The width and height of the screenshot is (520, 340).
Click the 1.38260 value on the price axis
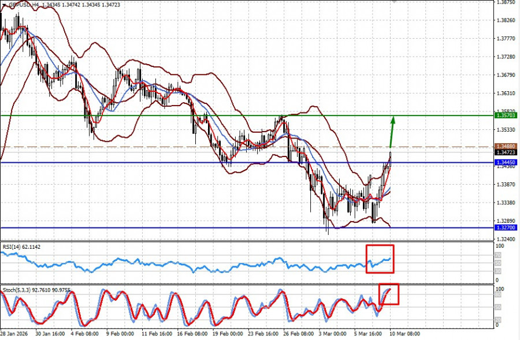point(506,20)
